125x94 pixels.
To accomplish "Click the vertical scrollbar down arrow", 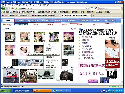I will (x=122, y=82).
